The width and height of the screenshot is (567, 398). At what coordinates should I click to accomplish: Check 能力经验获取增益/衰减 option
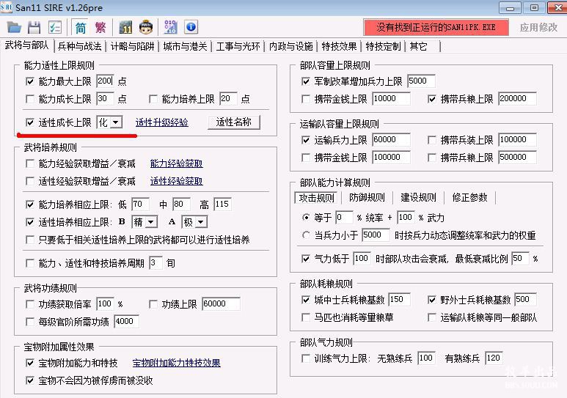pos(30,163)
